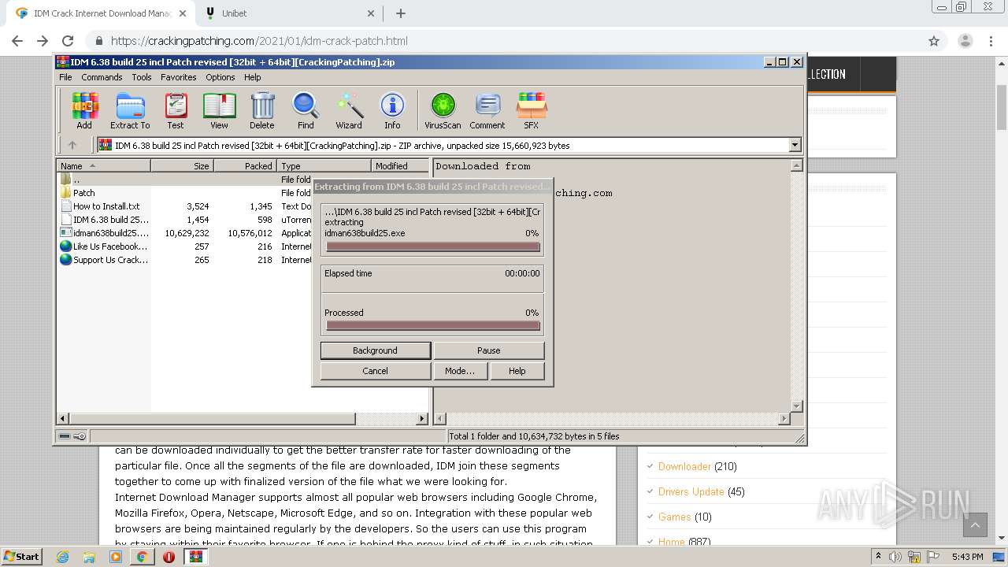Bookmark this page with star icon

click(x=934, y=41)
